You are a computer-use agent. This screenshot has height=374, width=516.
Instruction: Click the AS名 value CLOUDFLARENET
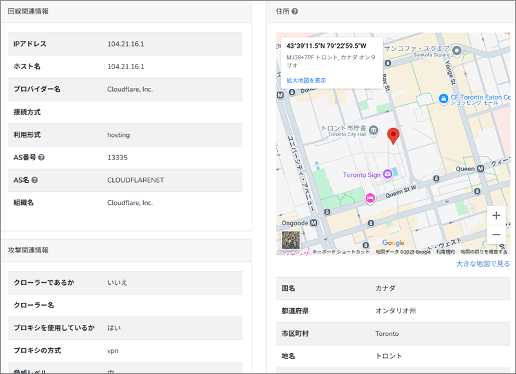point(135,180)
